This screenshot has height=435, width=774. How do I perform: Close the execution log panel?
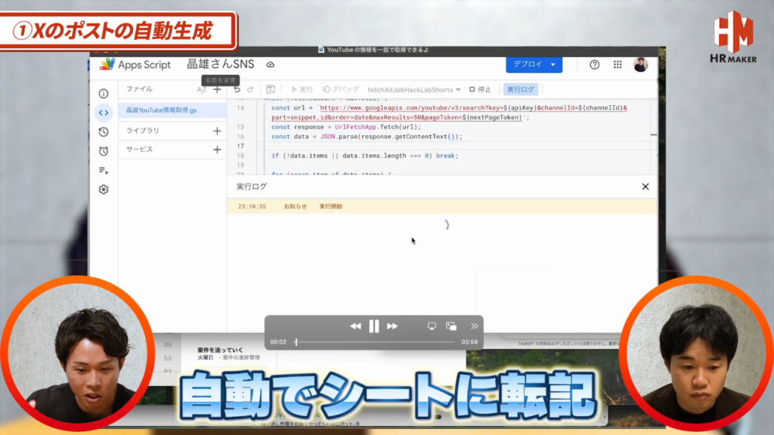[646, 187]
